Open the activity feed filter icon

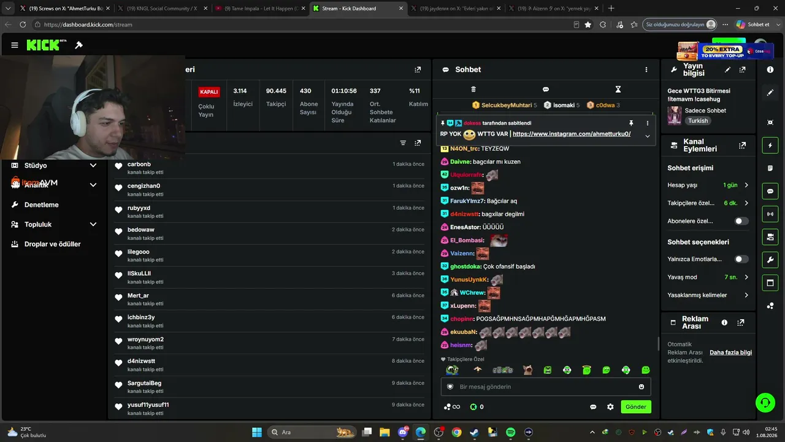[x=403, y=143]
